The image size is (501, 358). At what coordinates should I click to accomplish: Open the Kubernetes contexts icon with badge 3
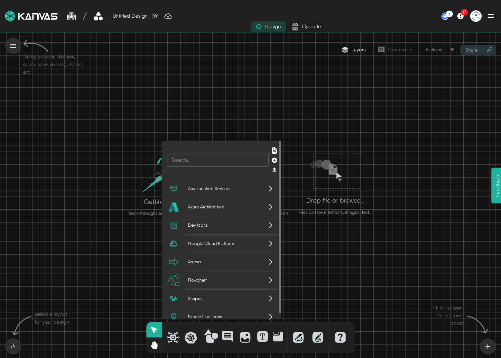445,16
